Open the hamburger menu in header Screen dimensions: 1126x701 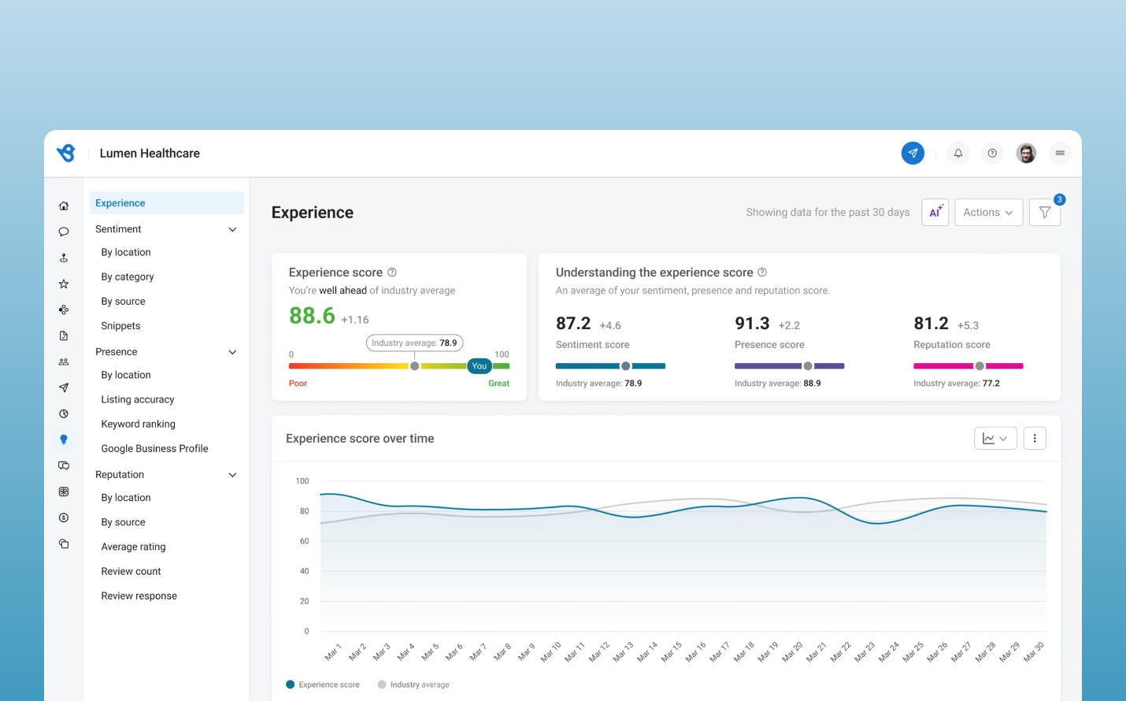point(1060,153)
